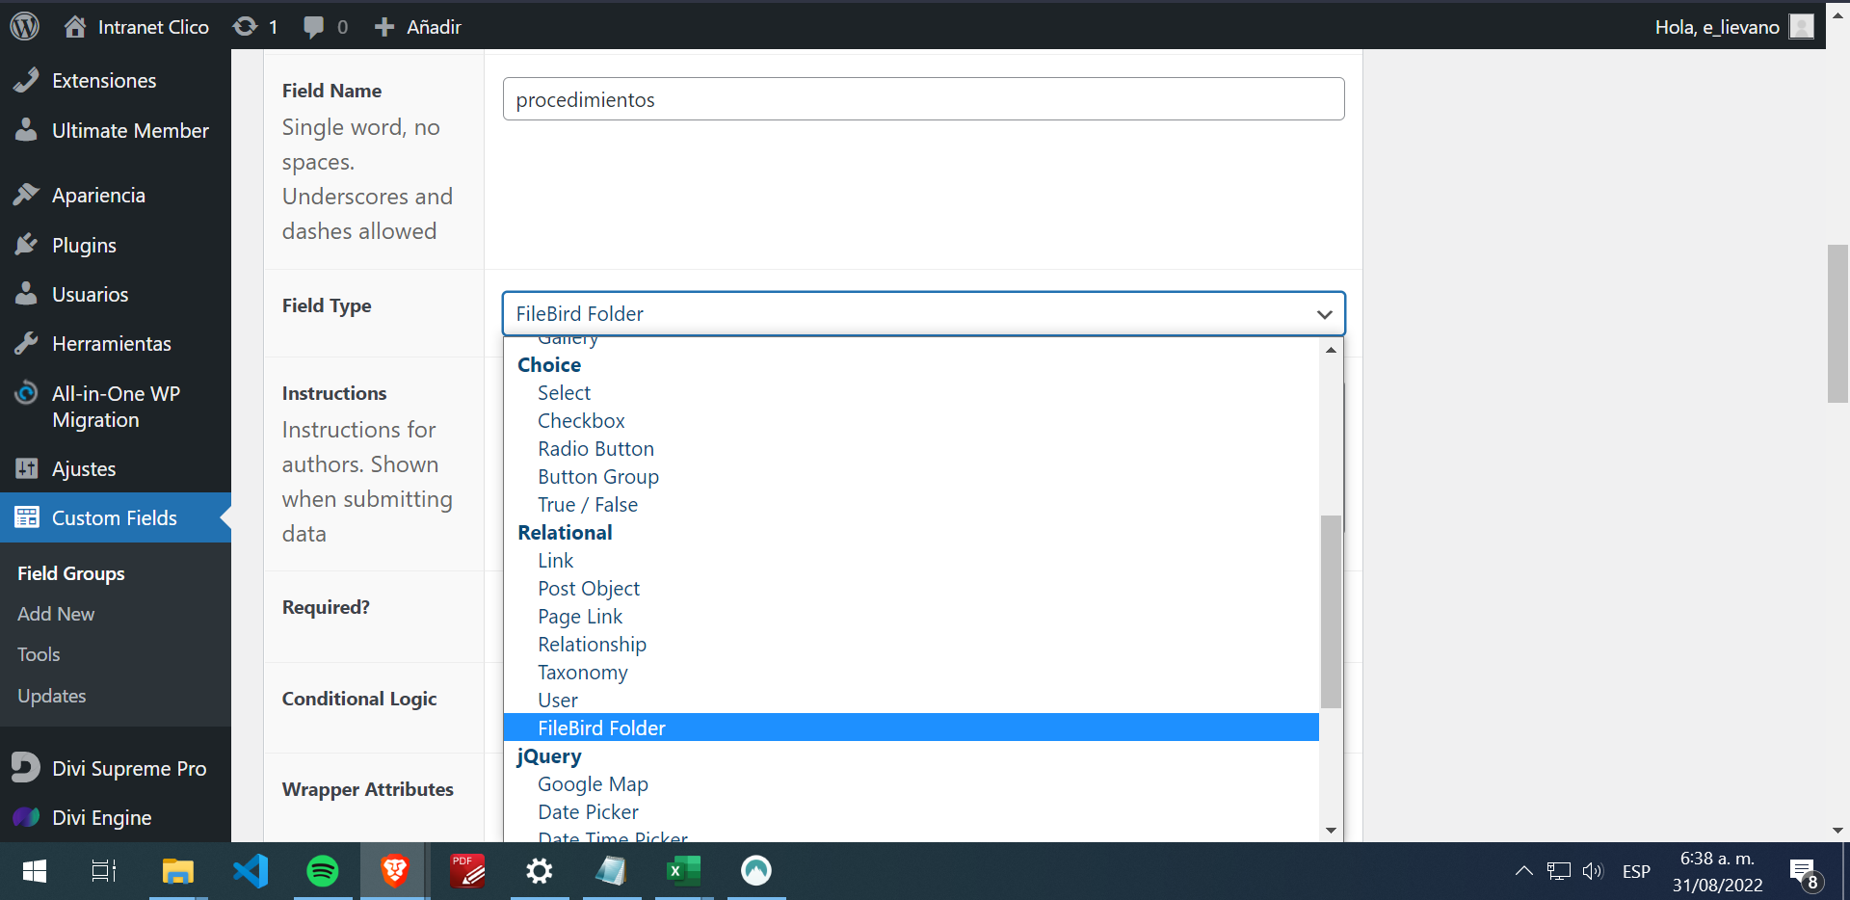1850x900 pixels.
Task: Choose Taxonomy field type
Action: tap(583, 672)
